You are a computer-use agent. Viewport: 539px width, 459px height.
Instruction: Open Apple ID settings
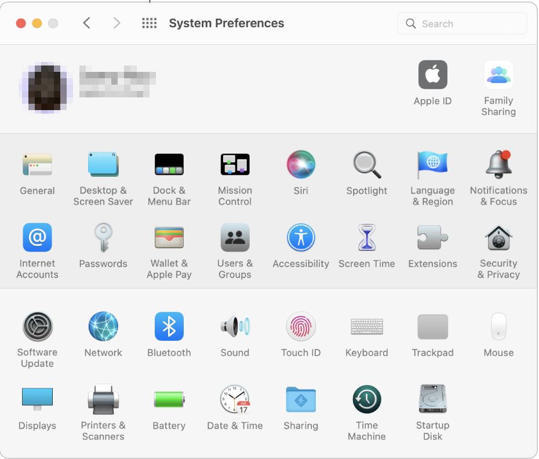point(433,75)
